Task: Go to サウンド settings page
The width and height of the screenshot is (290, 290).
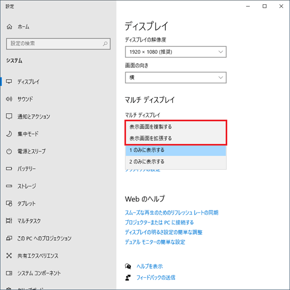Action: pyautogui.click(x=25, y=99)
